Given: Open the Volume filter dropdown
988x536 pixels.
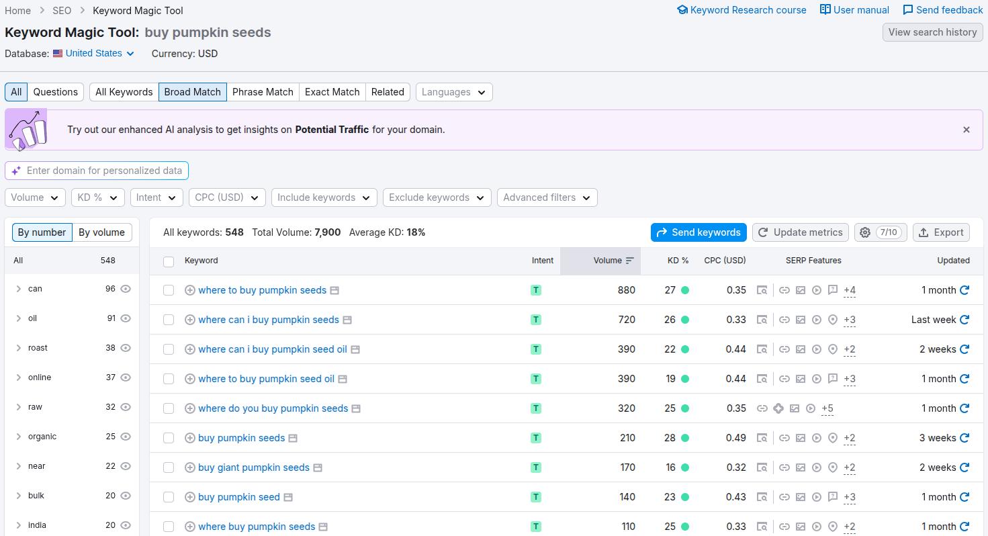Looking at the screenshot, I should [x=35, y=197].
